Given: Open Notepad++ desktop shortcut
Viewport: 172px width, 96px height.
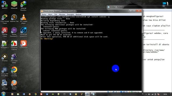Looking at the screenshot, I should 5,45.
